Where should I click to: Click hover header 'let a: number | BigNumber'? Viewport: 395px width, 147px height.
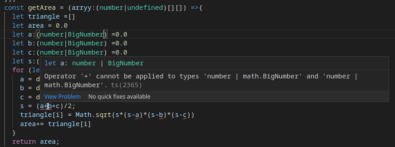[94, 63]
